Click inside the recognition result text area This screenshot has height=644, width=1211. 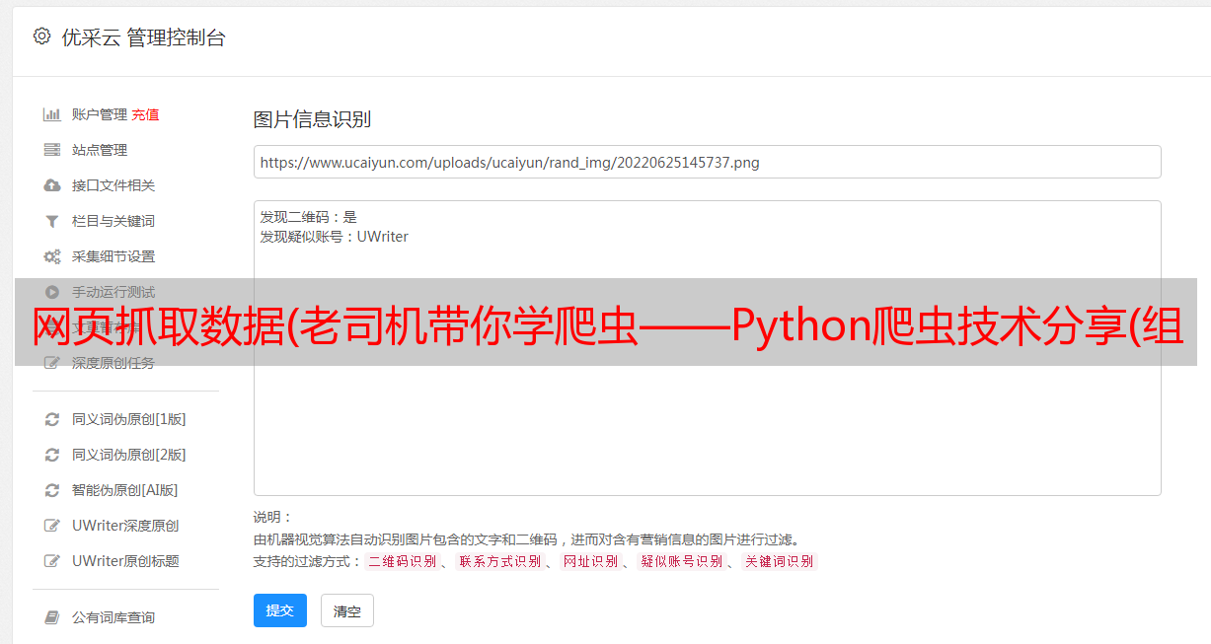point(707,348)
